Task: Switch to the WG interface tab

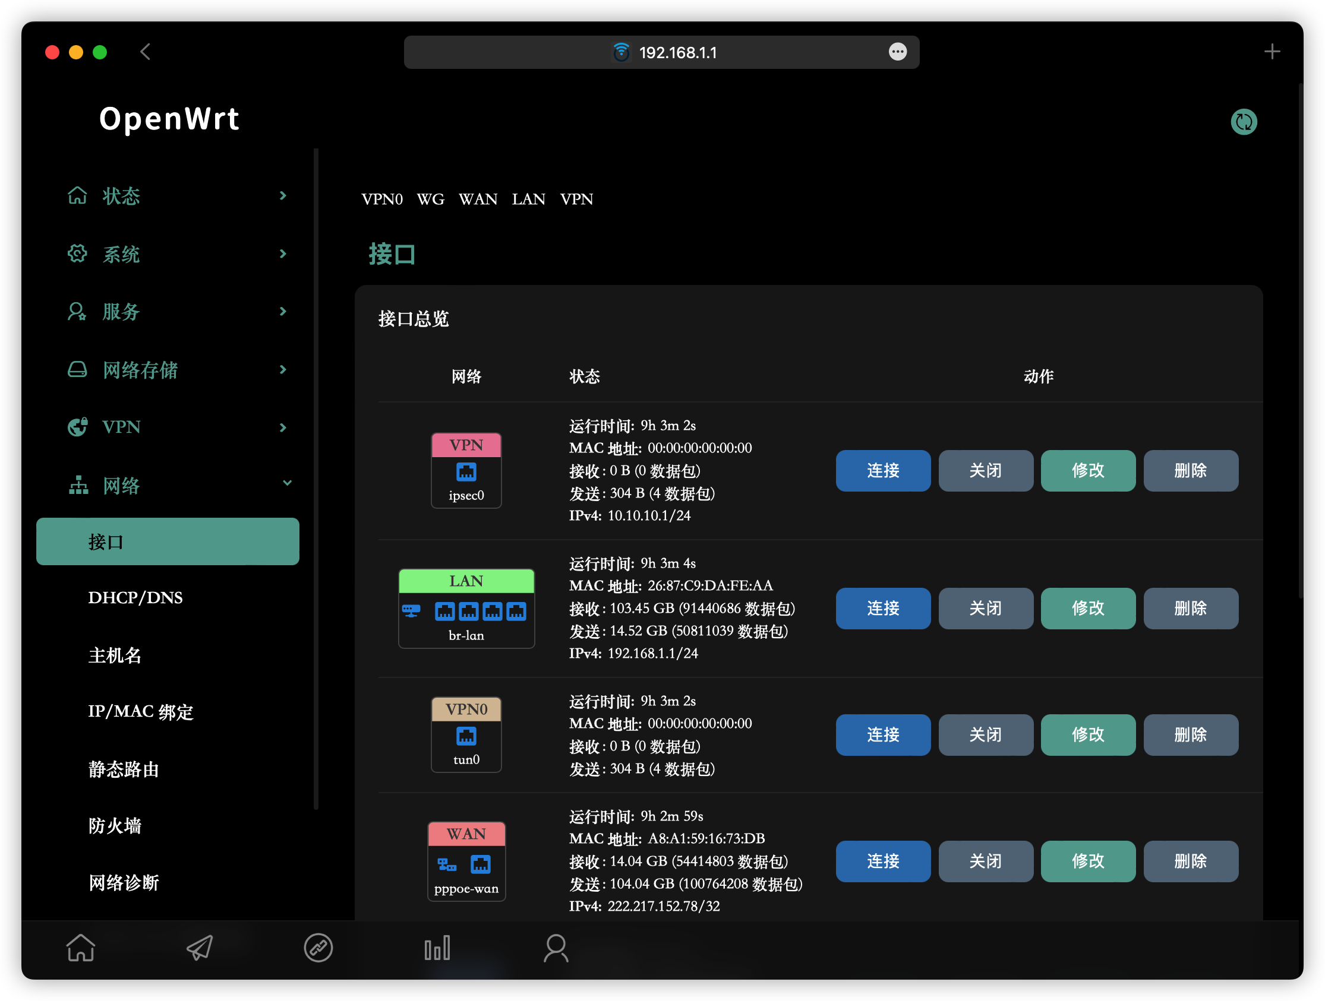Action: [x=430, y=199]
